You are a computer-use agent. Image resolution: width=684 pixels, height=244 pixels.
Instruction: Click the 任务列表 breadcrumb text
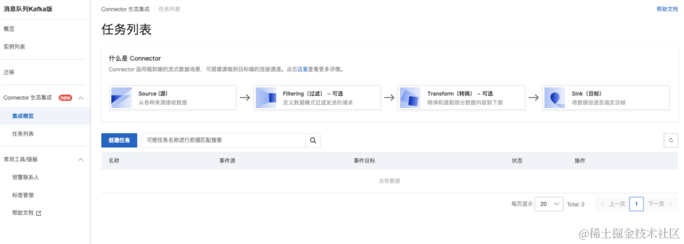tap(169, 9)
